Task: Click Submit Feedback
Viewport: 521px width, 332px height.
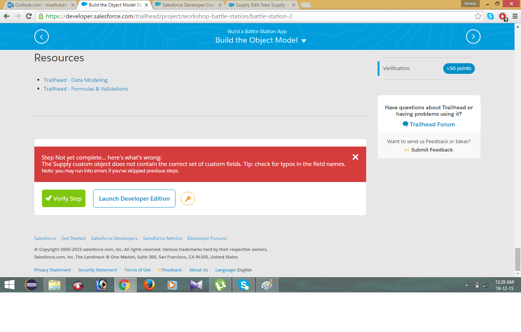Action: pos(429,150)
